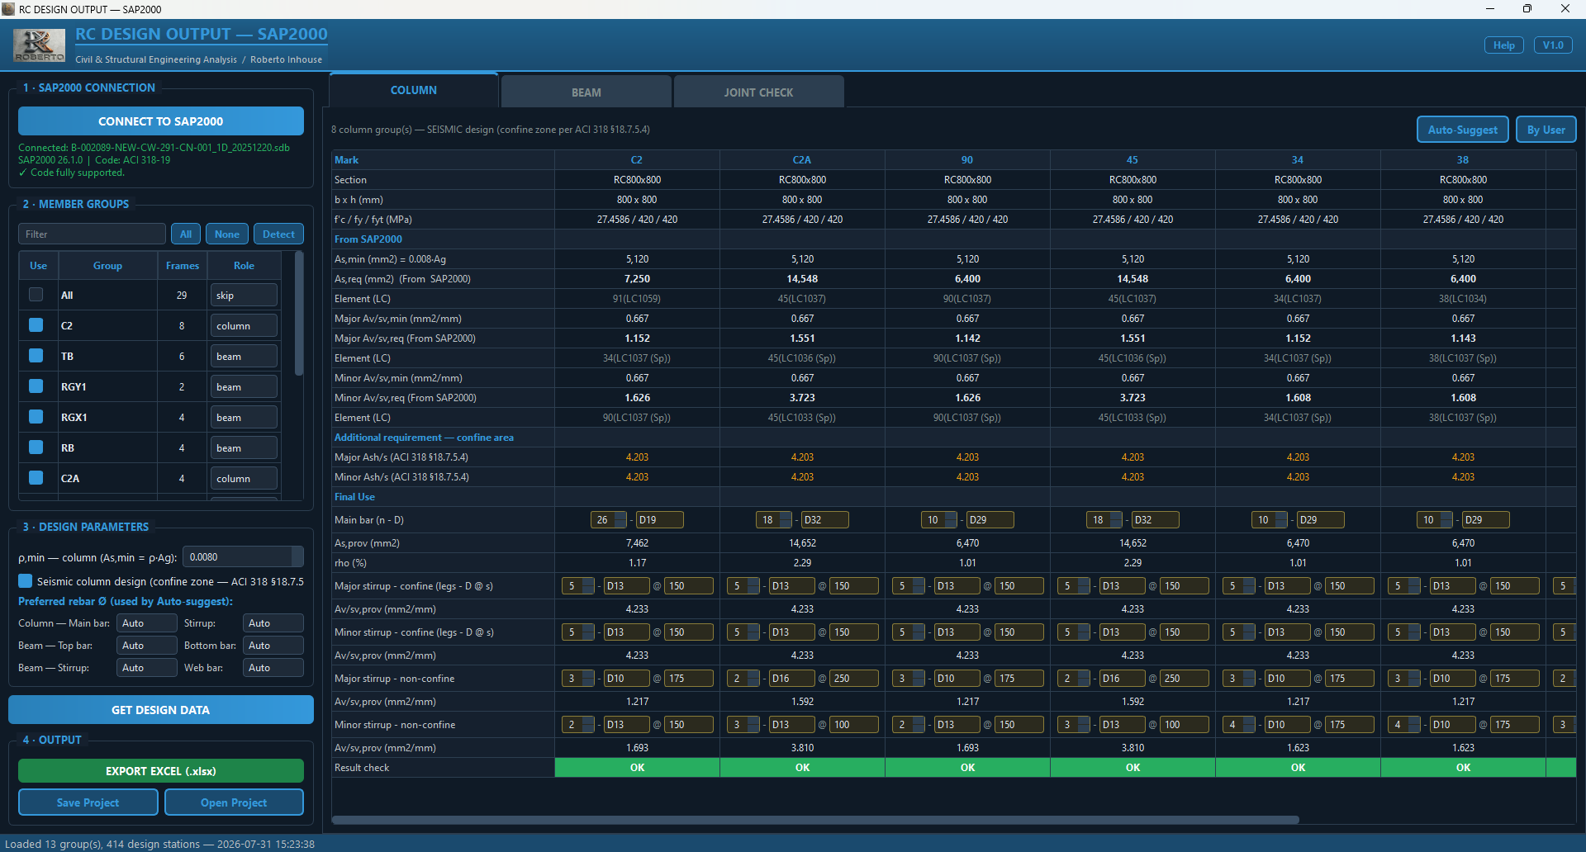
Task: Switch to the BEAM tab
Action: [x=586, y=92]
